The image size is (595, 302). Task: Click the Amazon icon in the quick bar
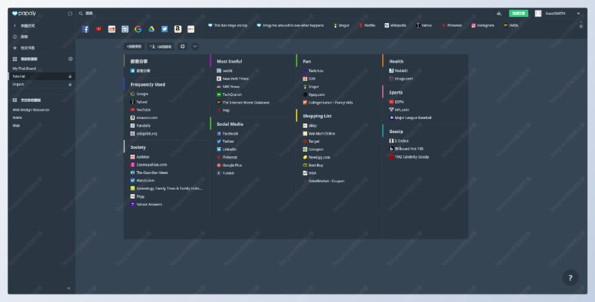pyautogui.click(x=178, y=29)
